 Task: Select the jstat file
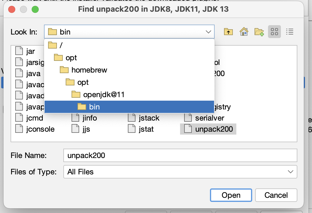pos(141,129)
